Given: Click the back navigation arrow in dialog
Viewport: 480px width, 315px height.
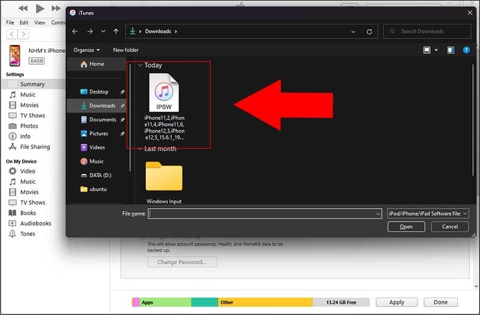Looking at the screenshot, I should [75, 31].
